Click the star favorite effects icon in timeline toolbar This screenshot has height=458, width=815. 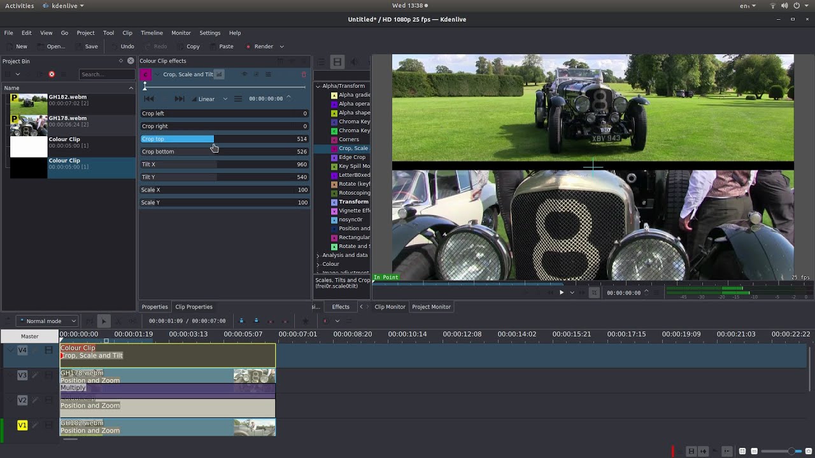click(x=305, y=321)
